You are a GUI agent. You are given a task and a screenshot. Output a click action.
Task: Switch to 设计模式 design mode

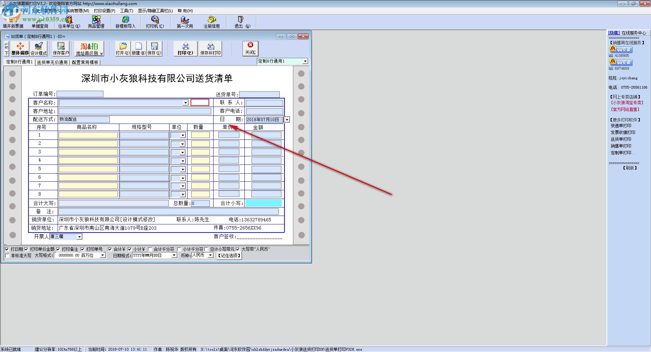click(39, 49)
